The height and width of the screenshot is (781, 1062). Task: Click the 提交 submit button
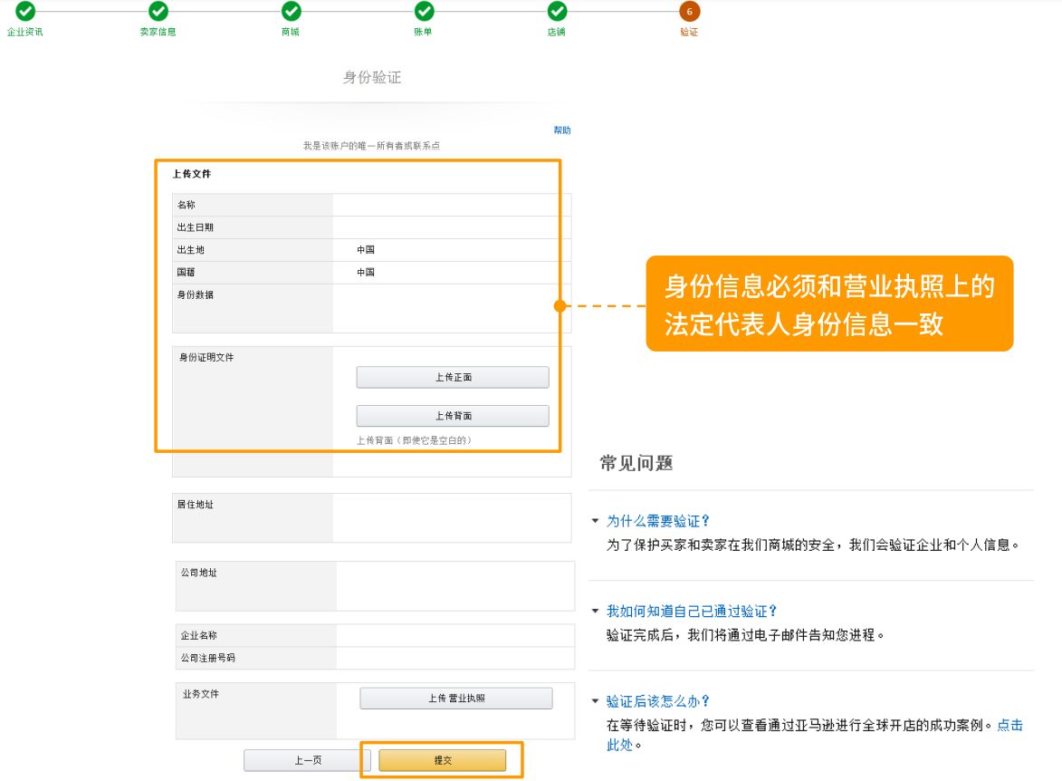tap(444, 760)
